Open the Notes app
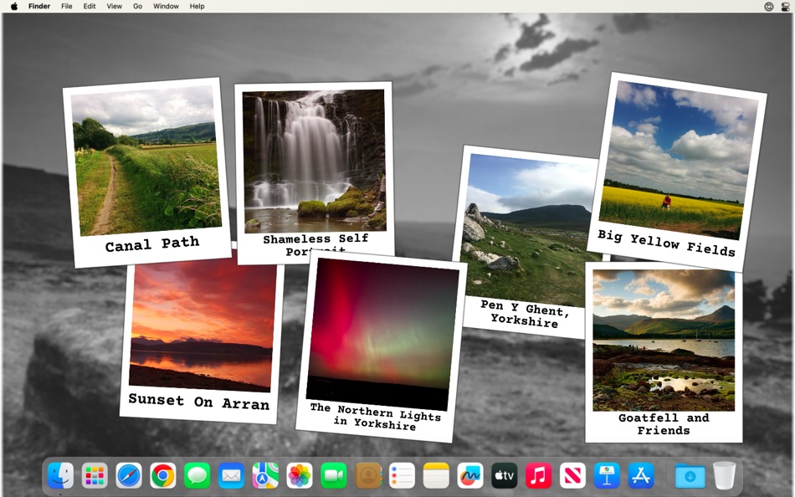 (436, 475)
